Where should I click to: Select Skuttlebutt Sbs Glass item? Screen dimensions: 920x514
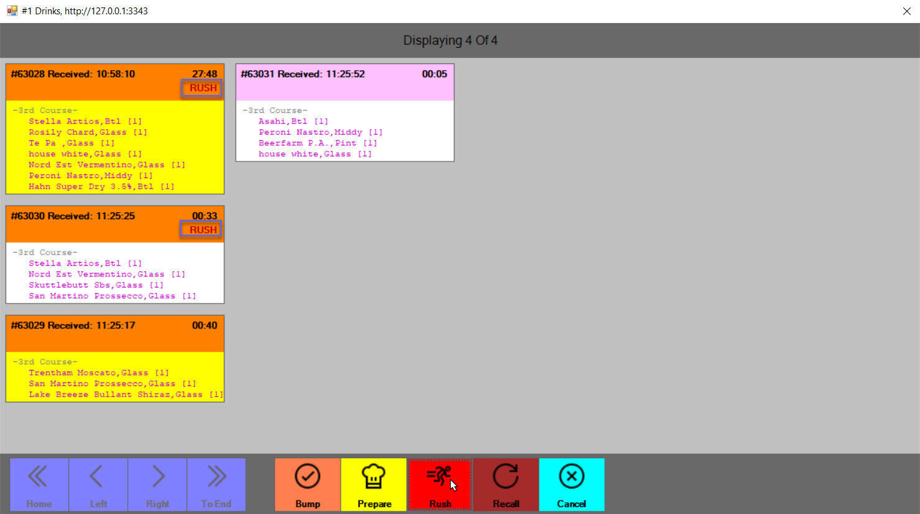pos(96,285)
